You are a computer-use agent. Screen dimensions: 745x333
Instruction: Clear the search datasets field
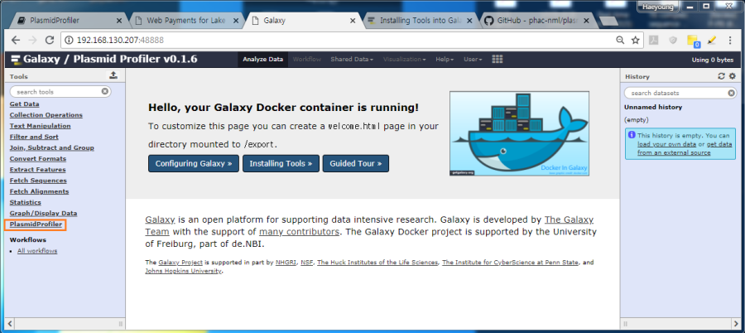[731, 94]
